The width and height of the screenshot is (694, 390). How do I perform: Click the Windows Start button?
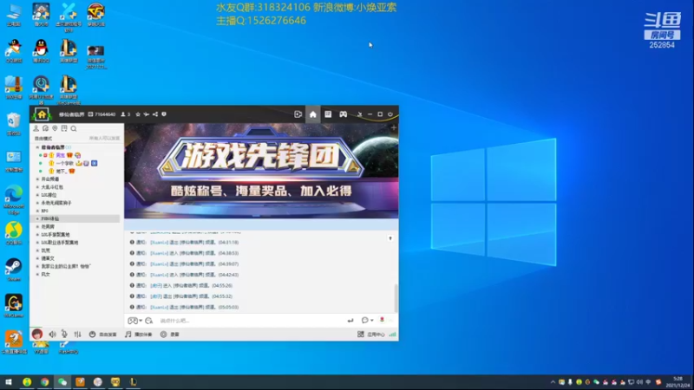click(9, 381)
